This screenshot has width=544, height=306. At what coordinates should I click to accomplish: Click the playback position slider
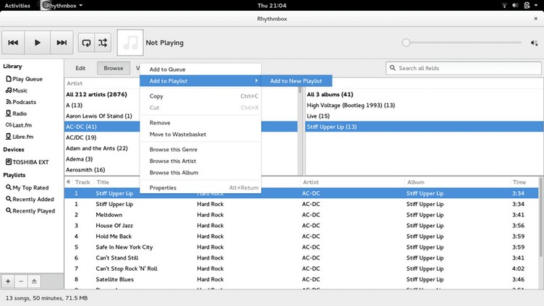coord(463,43)
